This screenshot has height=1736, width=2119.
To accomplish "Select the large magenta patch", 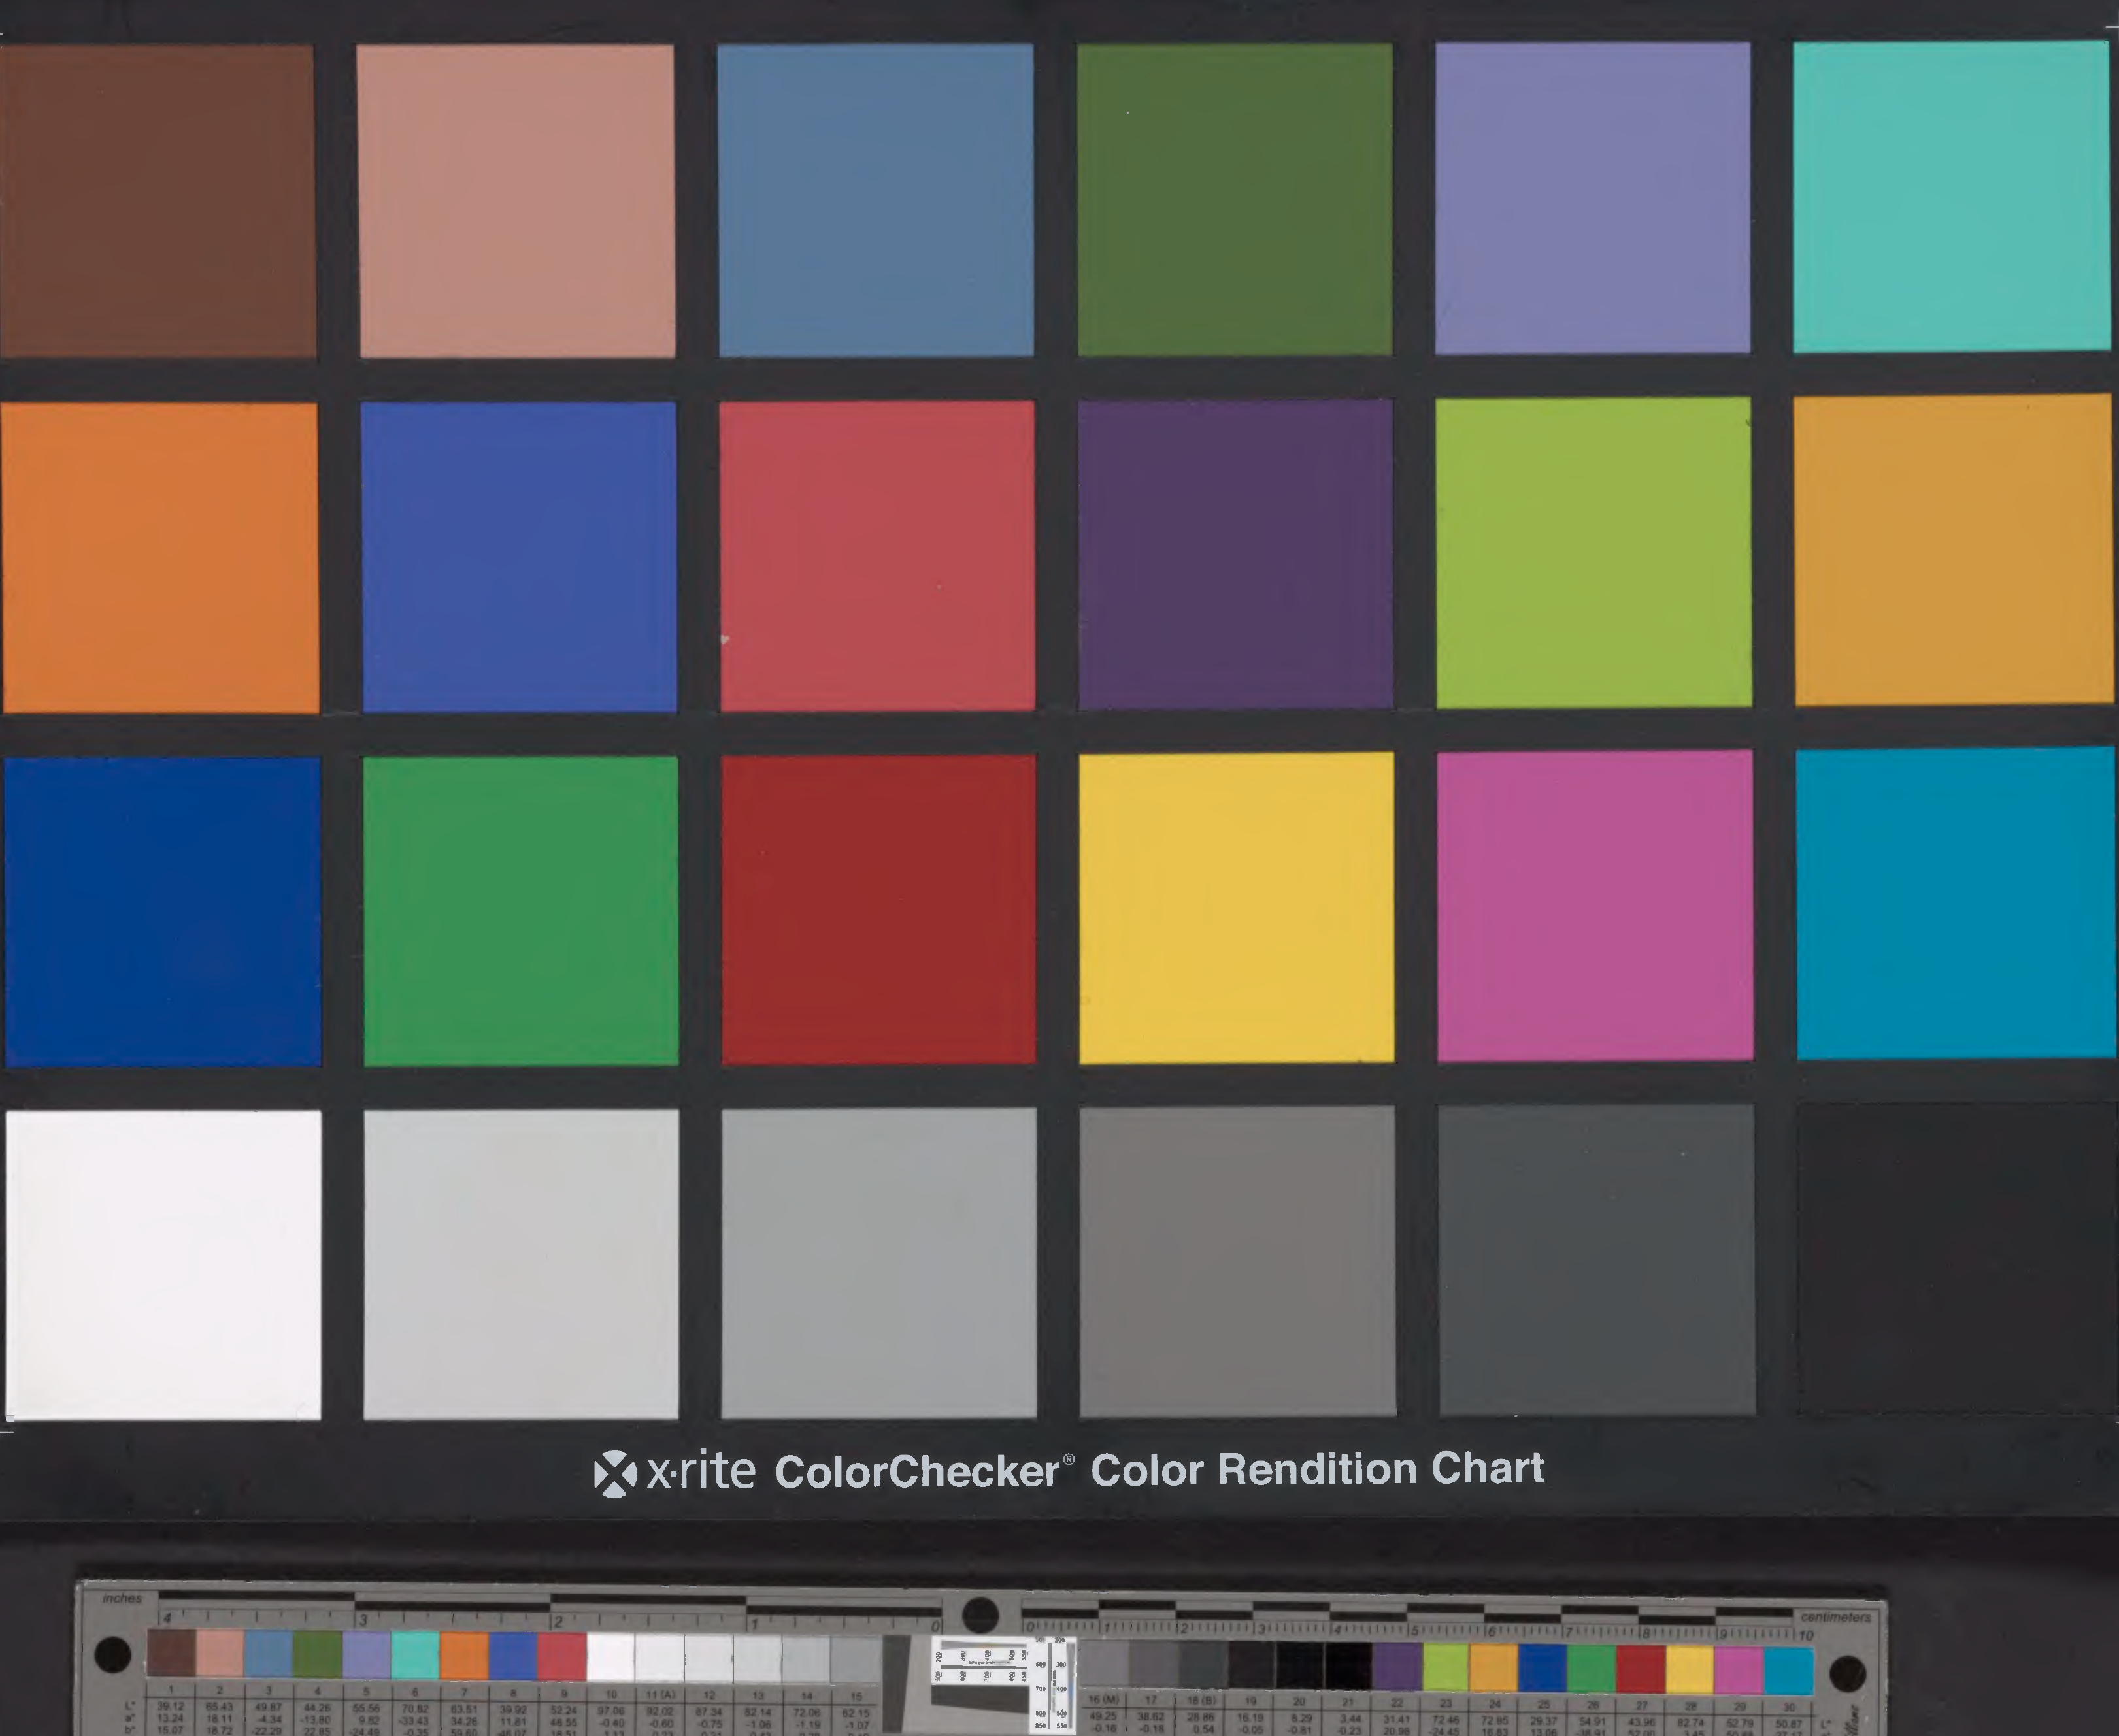I will click(x=1595, y=905).
